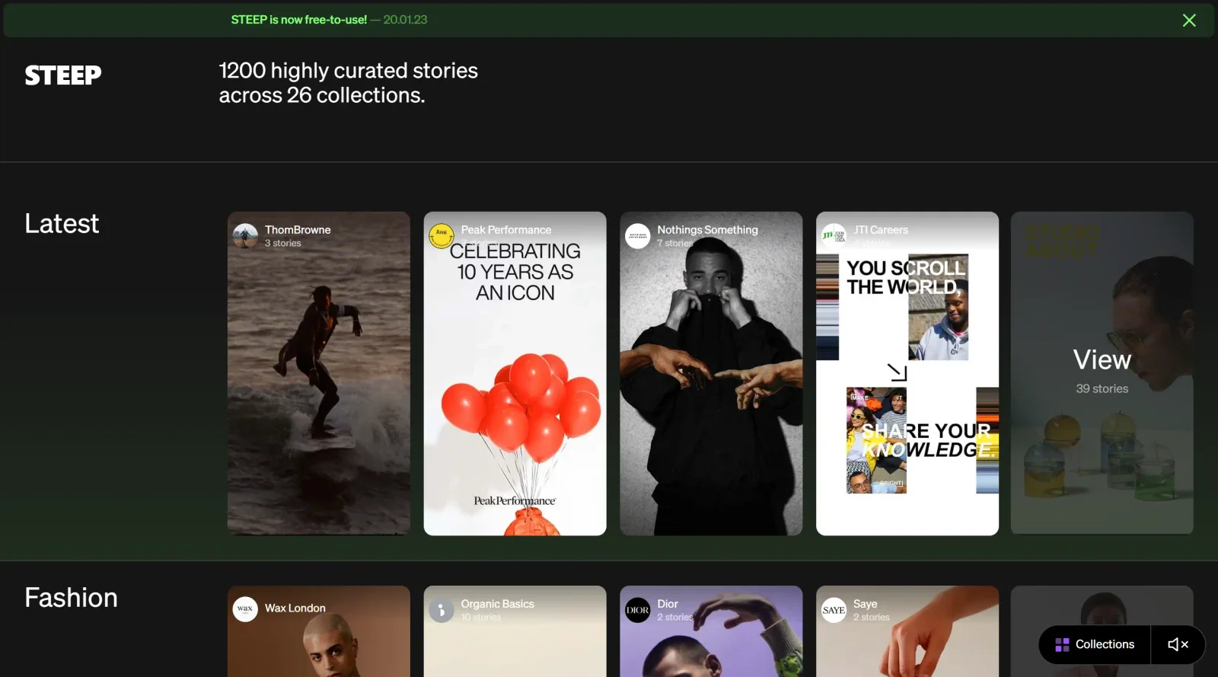This screenshot has width=1218, height=677.
Task: Click the Saye logo avatar
Action: (x=834, y=609)
